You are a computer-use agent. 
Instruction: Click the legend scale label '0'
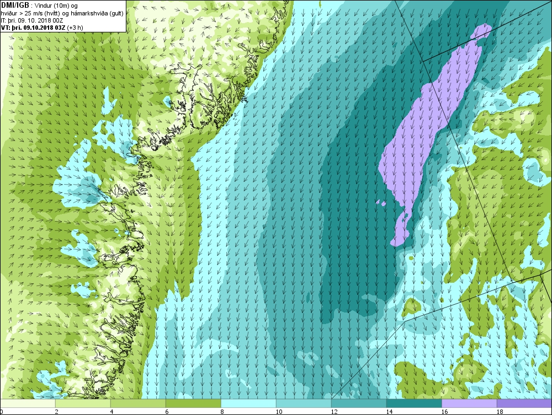(2, 412)
